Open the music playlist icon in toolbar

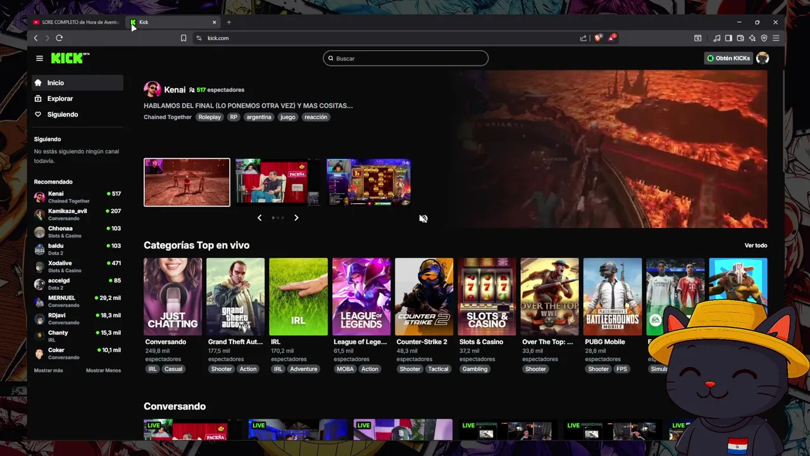click(x=717, y=38)
